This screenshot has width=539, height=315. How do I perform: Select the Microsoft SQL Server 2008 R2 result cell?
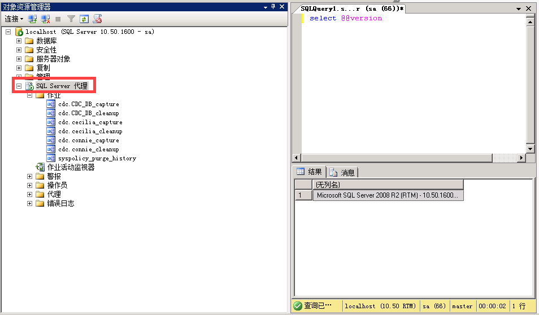click(x=388, y=195)
